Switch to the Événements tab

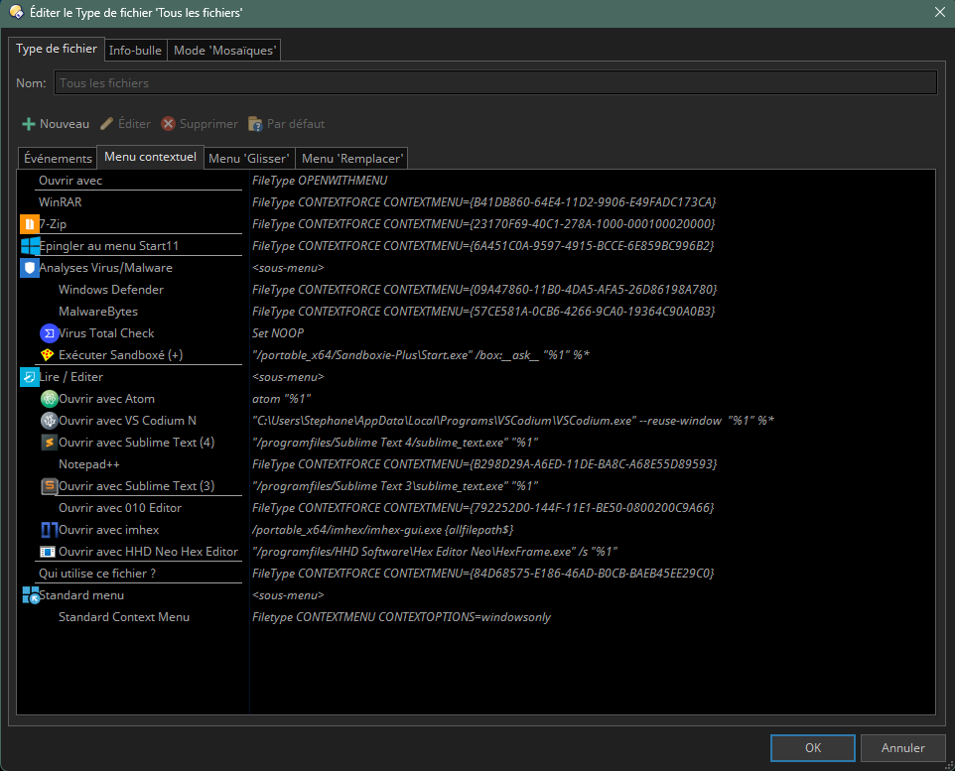click(58, 159)
